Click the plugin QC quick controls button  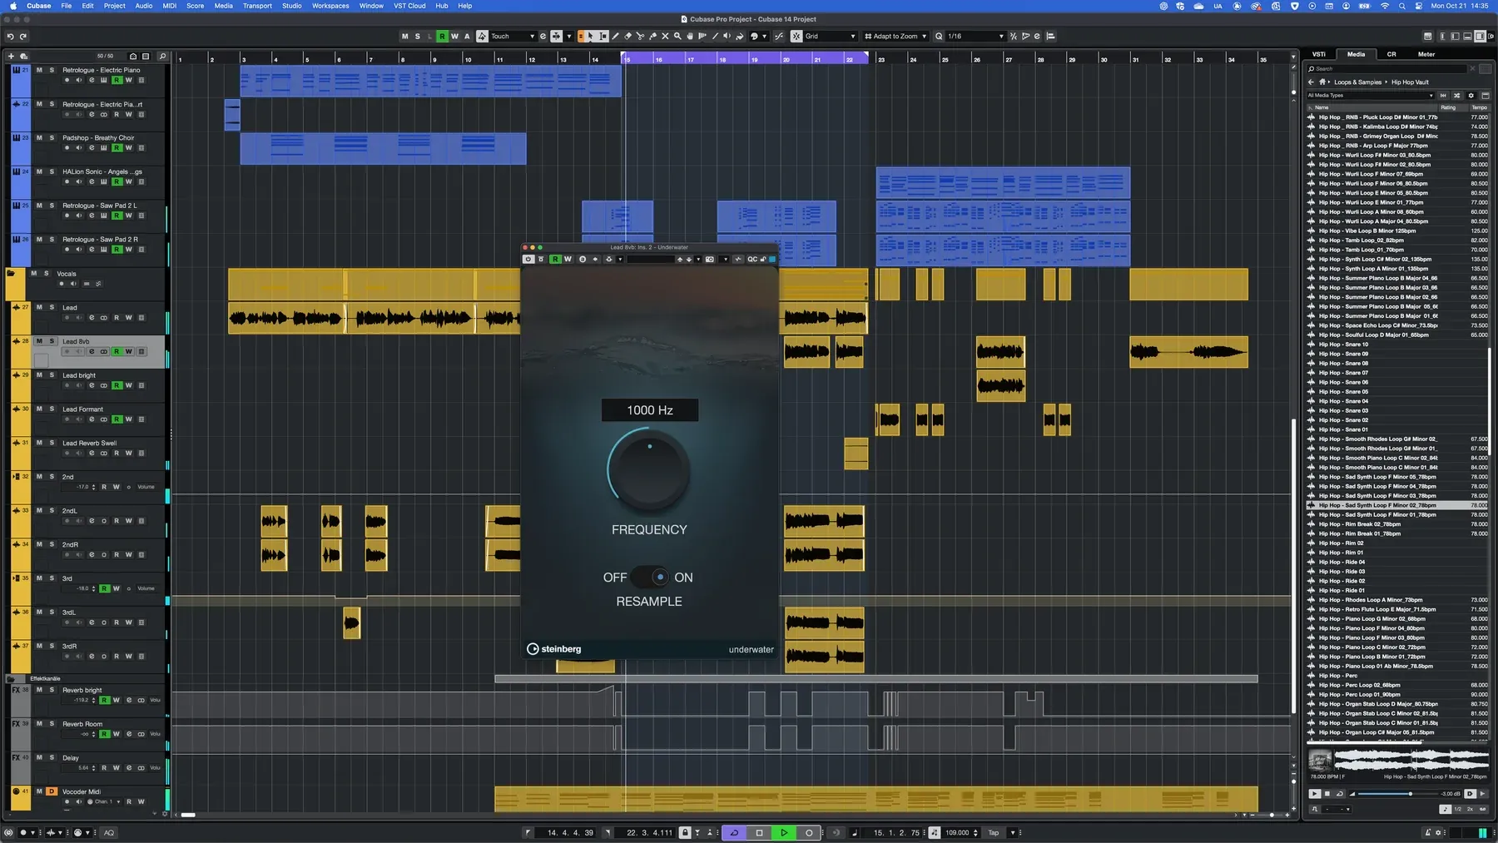pos(752,259)
